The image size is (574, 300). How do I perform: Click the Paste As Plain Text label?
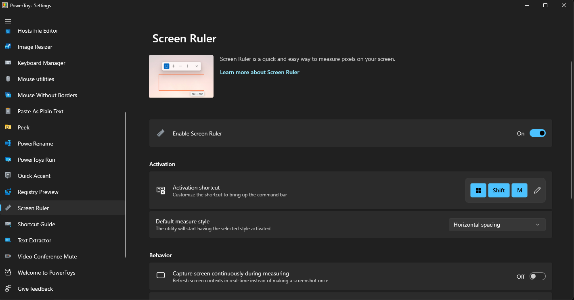[41, 111]
